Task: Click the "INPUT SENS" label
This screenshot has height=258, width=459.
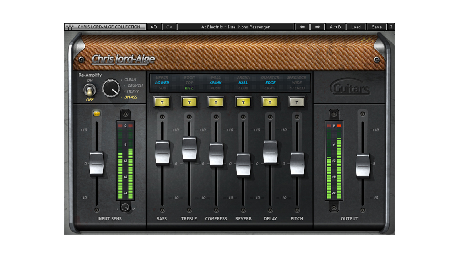Action: tap(109, 219)
